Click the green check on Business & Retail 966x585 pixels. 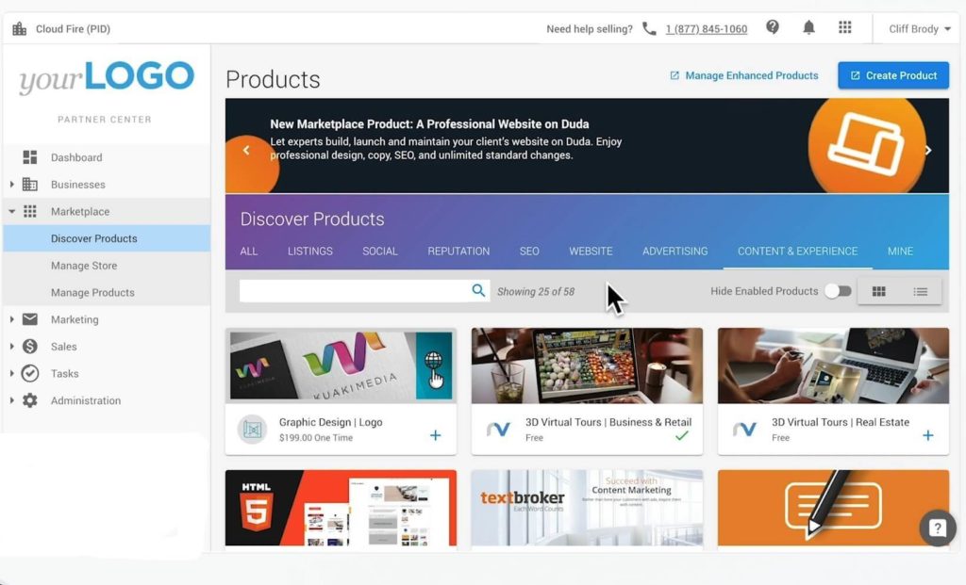pos(681,435)
